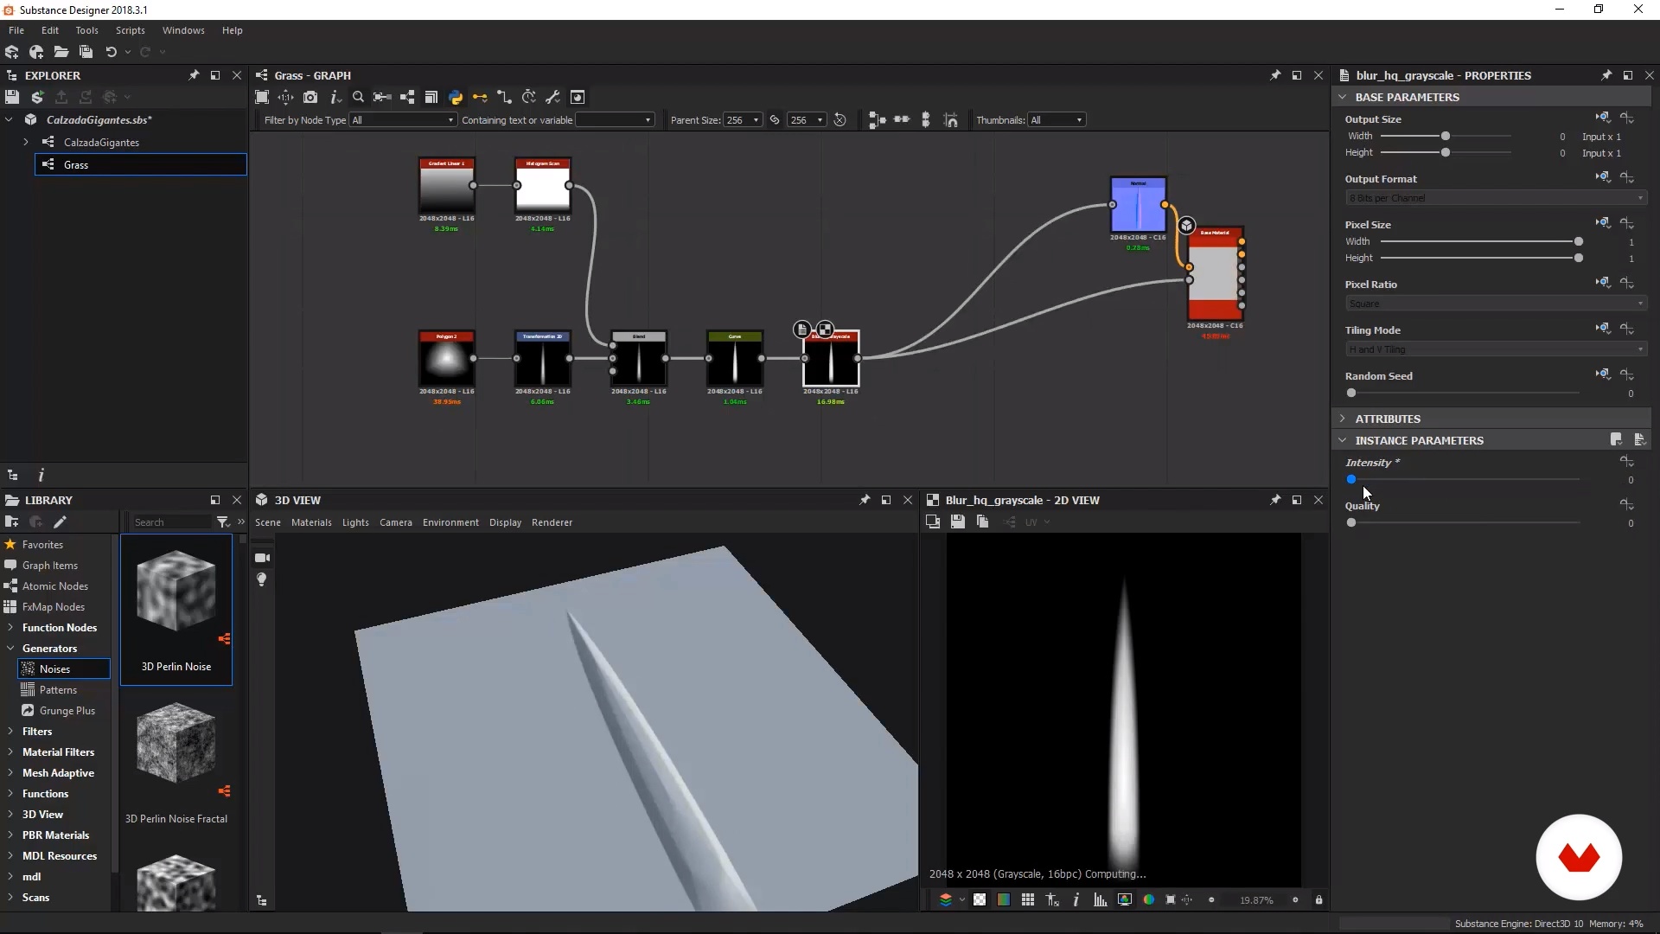Select the Histogram Scan node in graph
The height and width of the screenshot is (934, 1660).
[542, 185]
